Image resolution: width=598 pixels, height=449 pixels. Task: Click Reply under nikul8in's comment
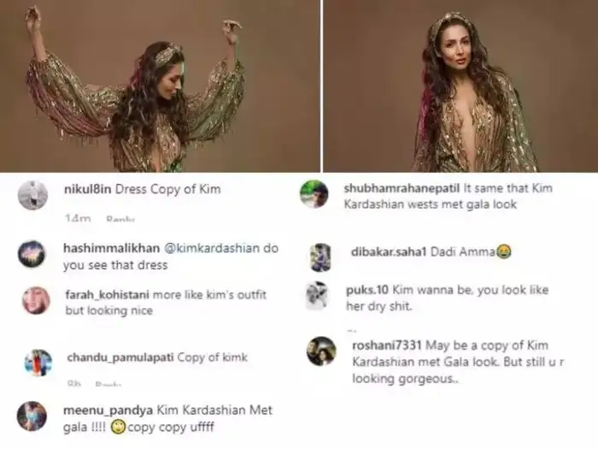(120, 219)
